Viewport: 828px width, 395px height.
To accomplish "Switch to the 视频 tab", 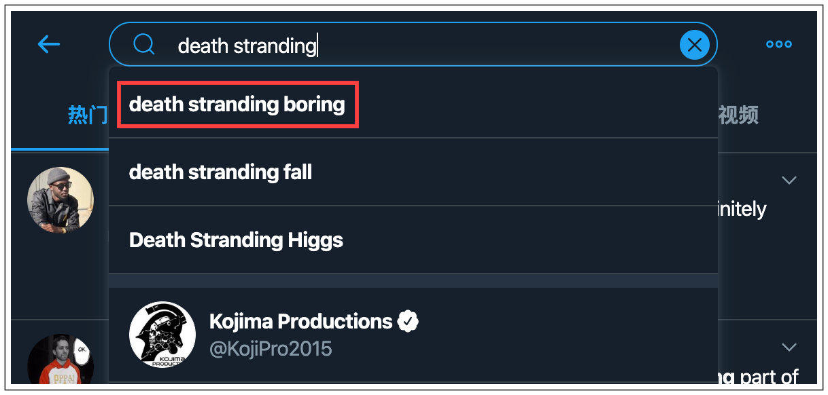I will pos(738,115).
